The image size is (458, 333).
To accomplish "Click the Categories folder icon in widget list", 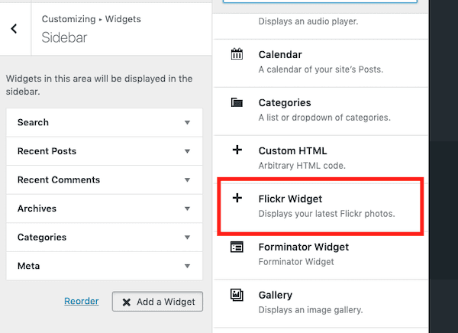I will (237, 102).
